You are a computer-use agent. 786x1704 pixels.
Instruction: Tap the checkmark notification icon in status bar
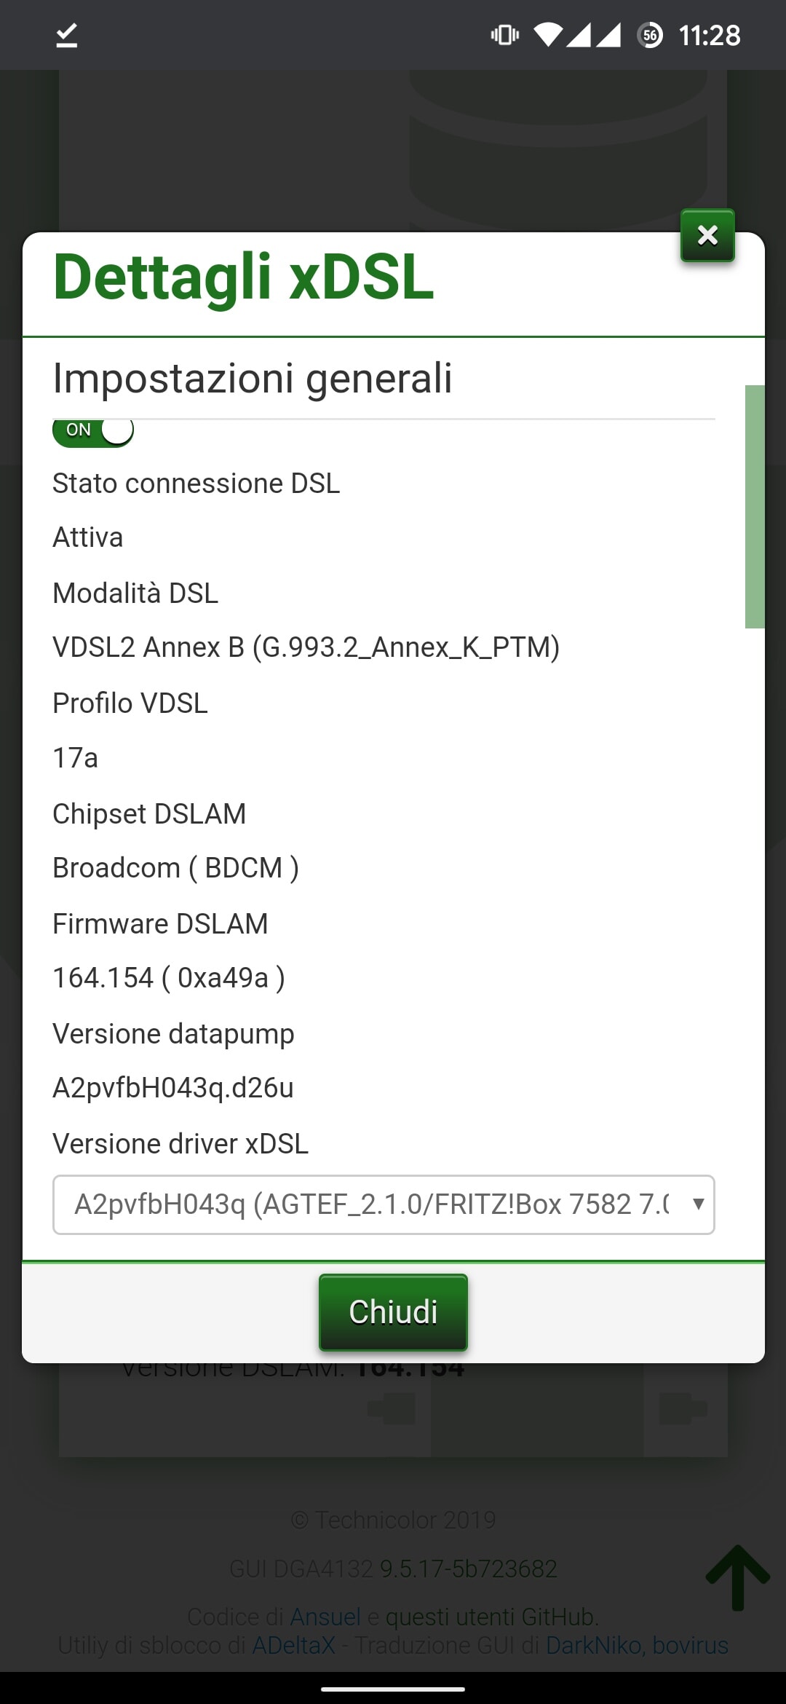click(67, 35)
